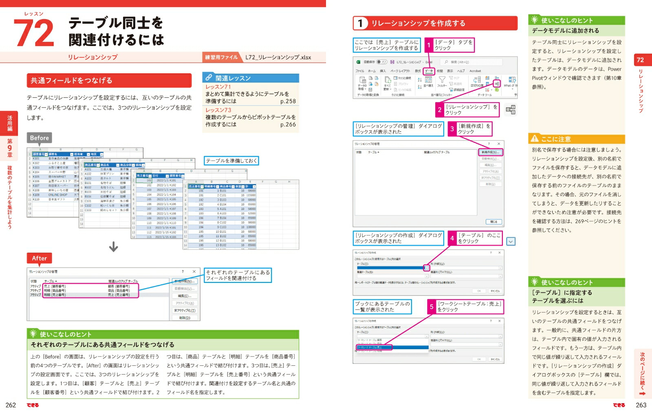Open the 地域 column filter arrow
652x415 pixels.
click(x=101, y=154)
